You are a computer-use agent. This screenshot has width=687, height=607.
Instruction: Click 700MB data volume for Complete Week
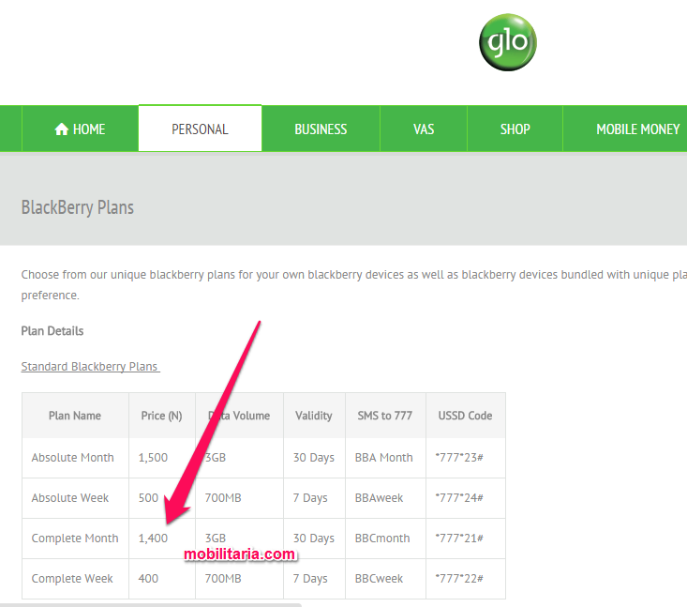click(223, 579)
